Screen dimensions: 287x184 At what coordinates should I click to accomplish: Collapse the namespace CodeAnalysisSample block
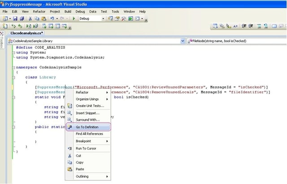(x=13, y=68)
